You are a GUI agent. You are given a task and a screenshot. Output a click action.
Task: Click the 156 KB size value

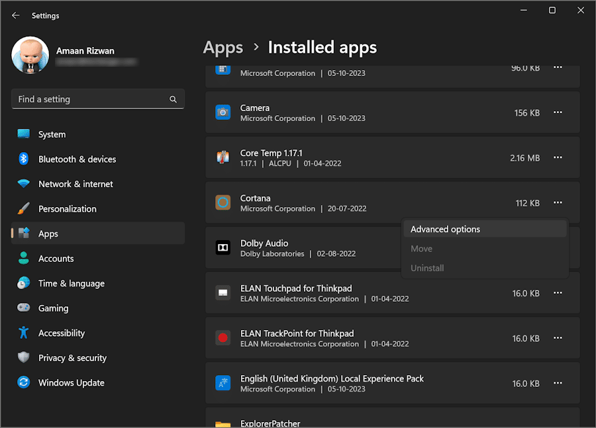pos(527,113)
